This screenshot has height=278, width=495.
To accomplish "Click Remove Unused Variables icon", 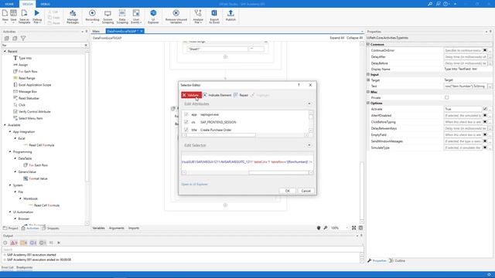I will click(x=176, y=13).
